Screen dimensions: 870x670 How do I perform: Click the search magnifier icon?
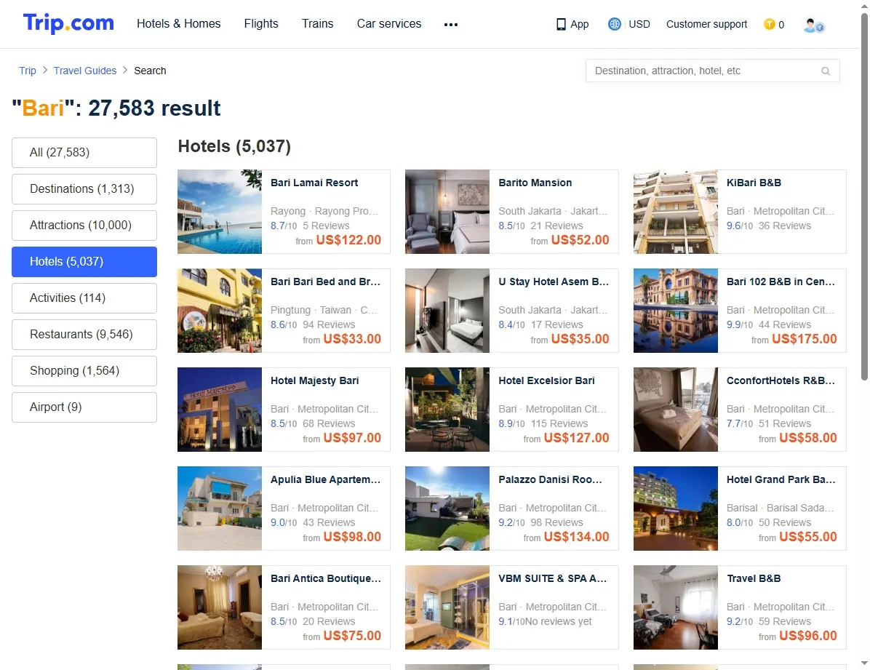point(826,71)
